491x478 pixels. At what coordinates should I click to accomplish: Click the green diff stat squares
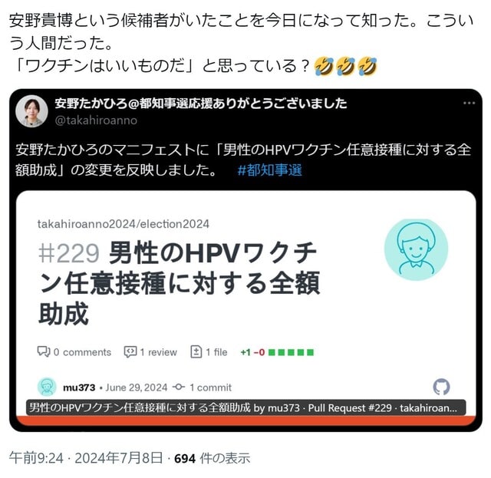point(291,352)
